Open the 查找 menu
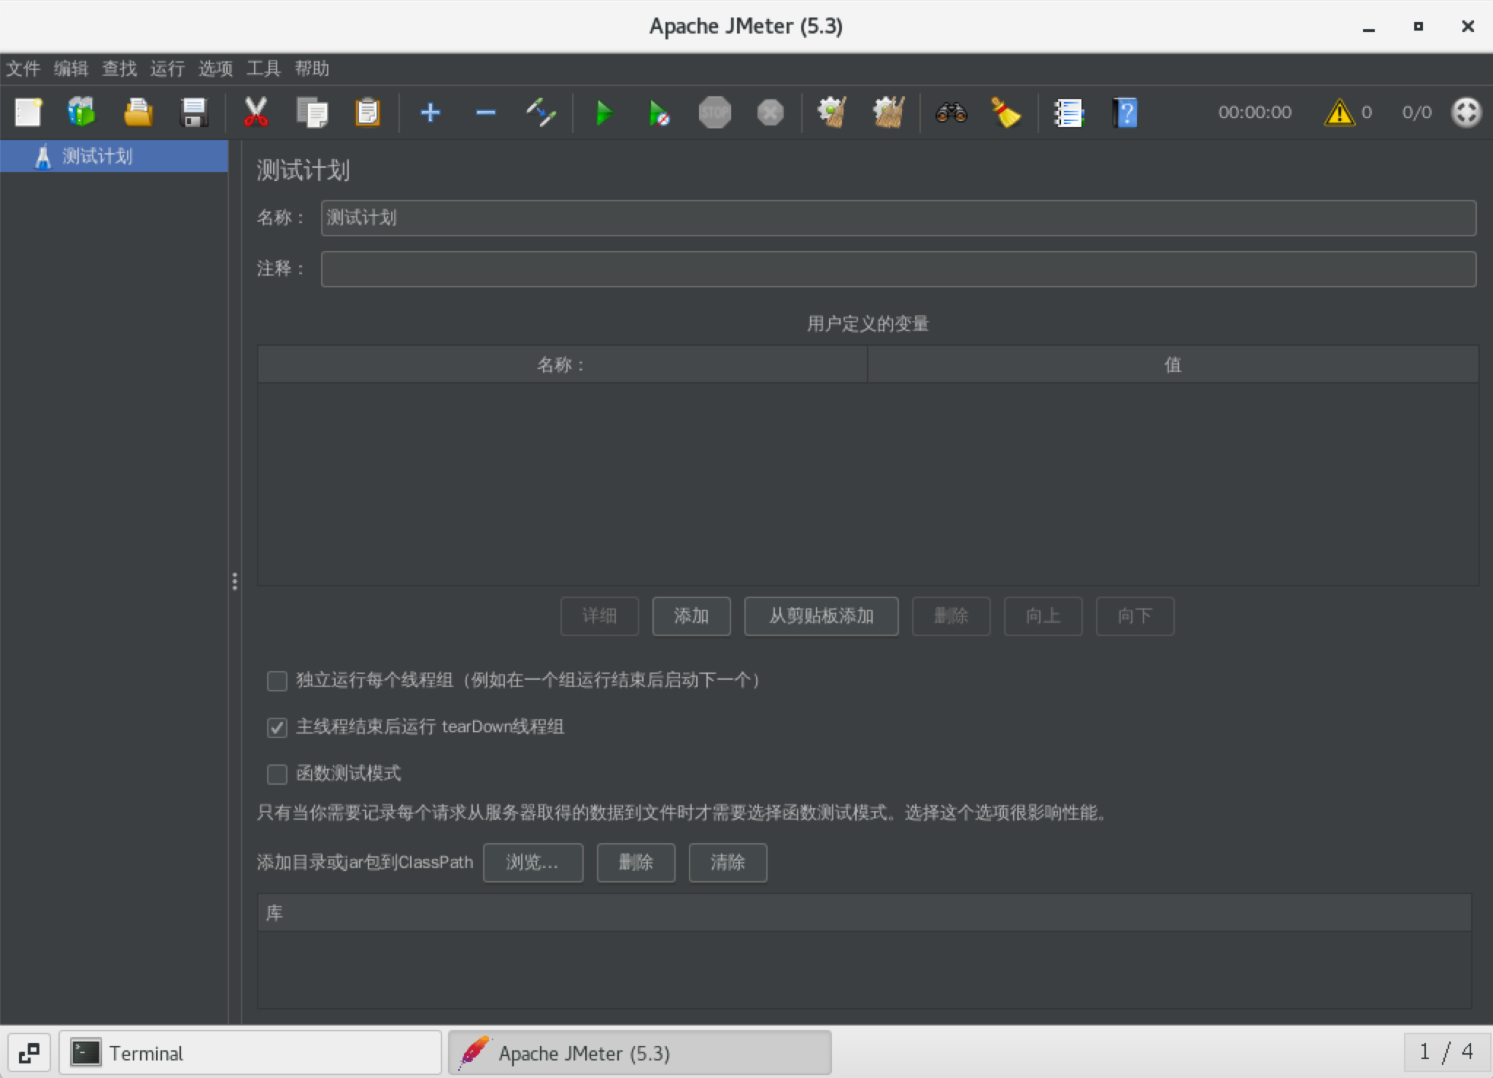This screenshot has width=1493, height=1078. [120, 69]
